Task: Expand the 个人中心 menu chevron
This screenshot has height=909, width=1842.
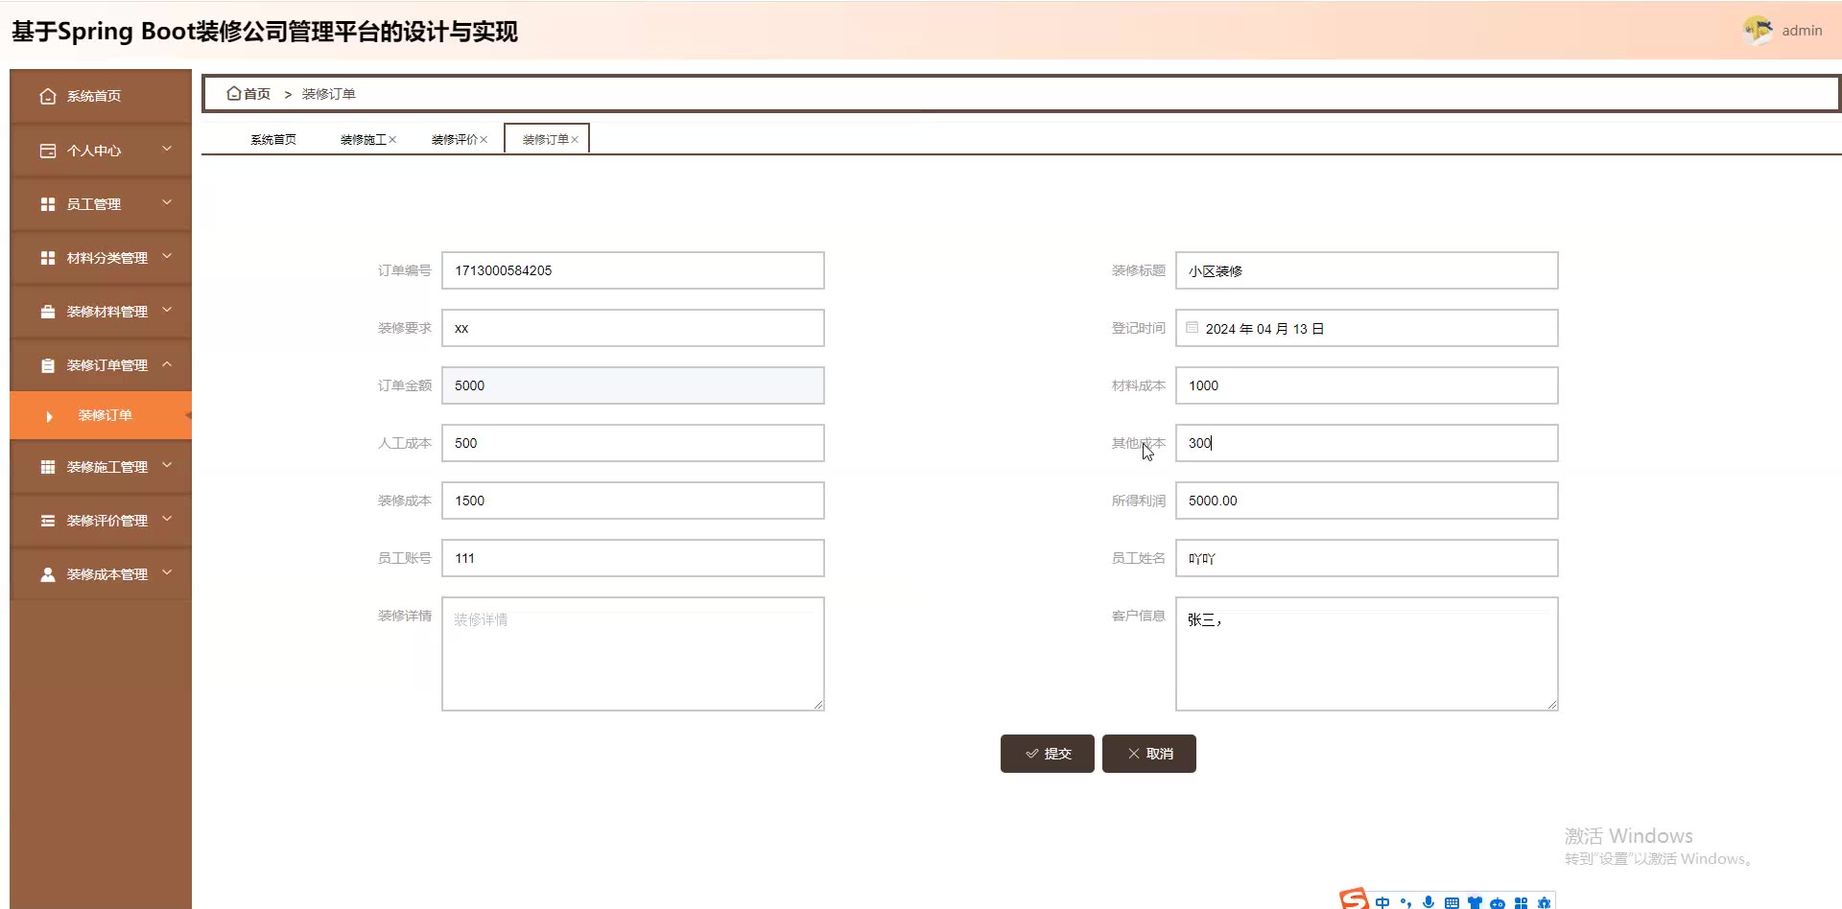Action: click(167, 149)
